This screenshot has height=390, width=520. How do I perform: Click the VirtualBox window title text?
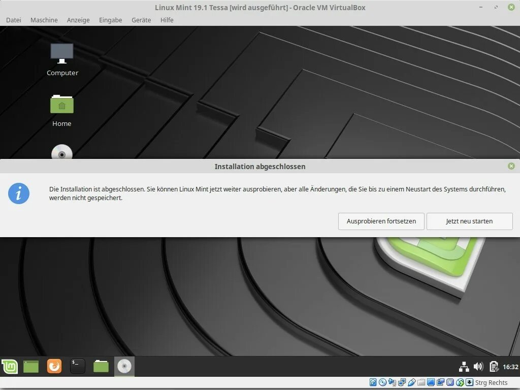point(260,7)
